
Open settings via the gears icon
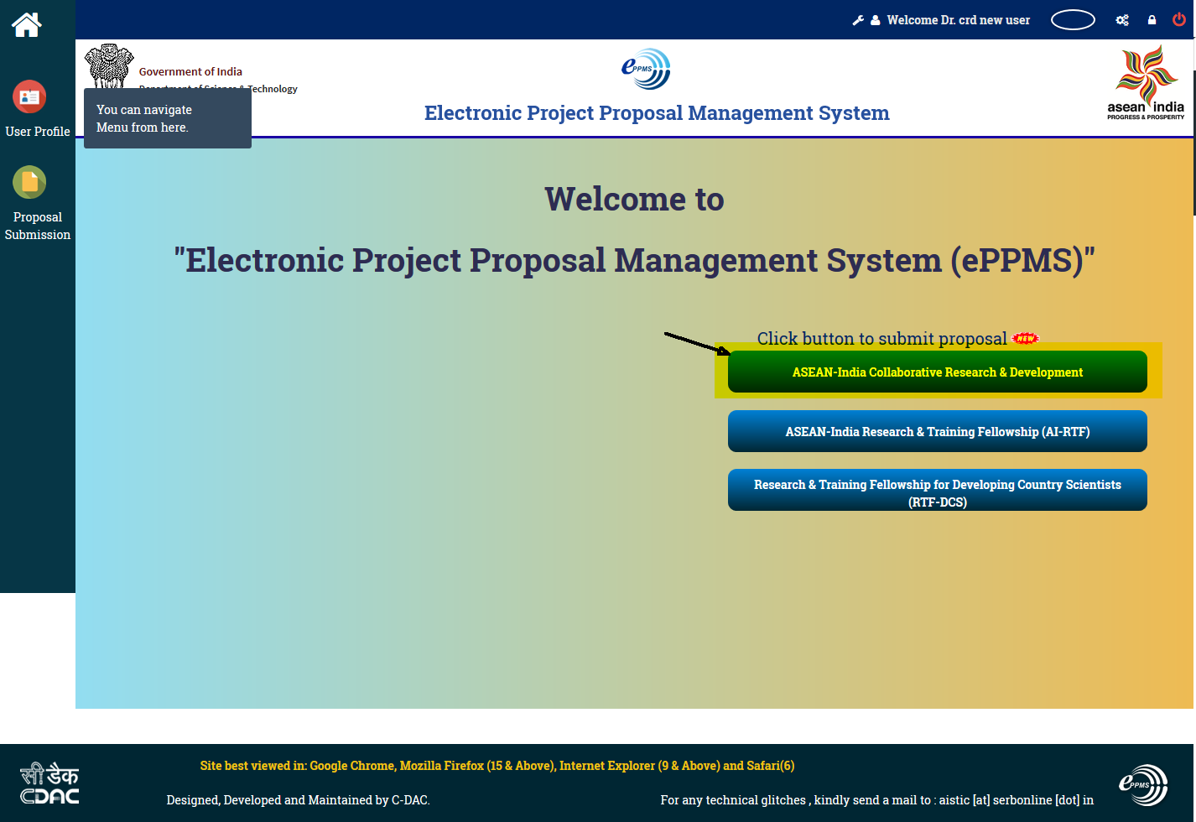pos(1122,19)
